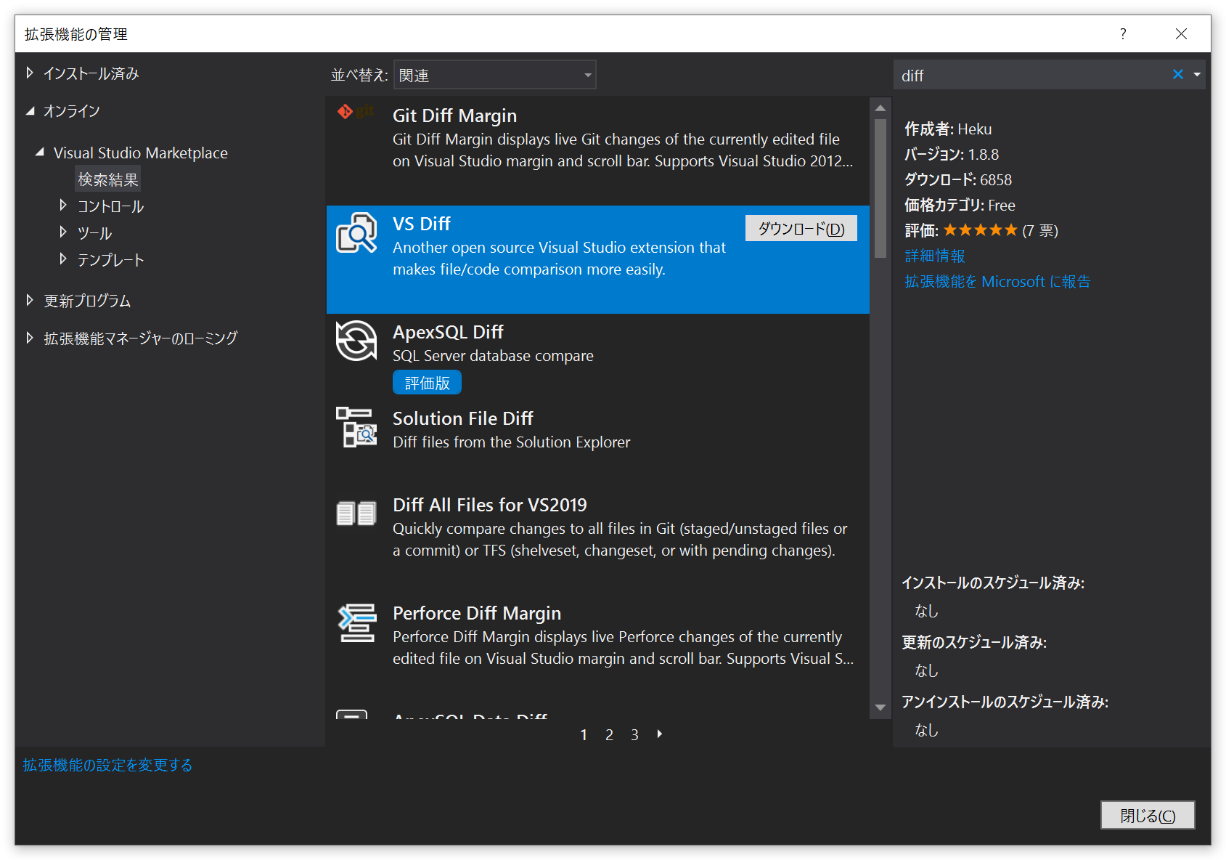Clear the search box with the X icon
Viewport: 1226px width, 860px height.
pos(1177,74)
